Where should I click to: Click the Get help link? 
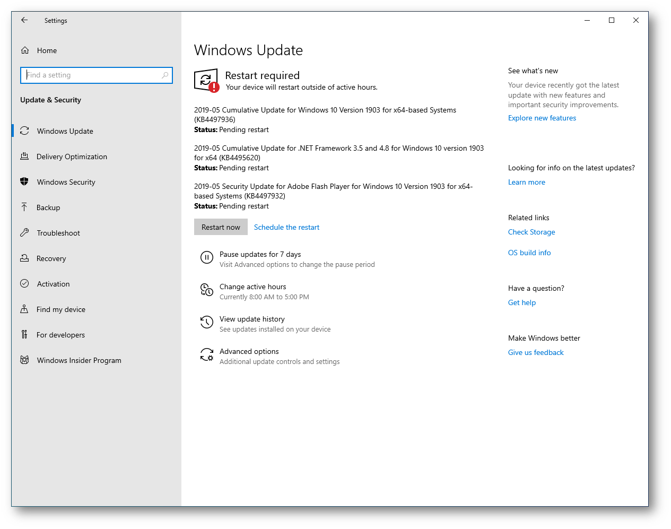pos(522,302)
